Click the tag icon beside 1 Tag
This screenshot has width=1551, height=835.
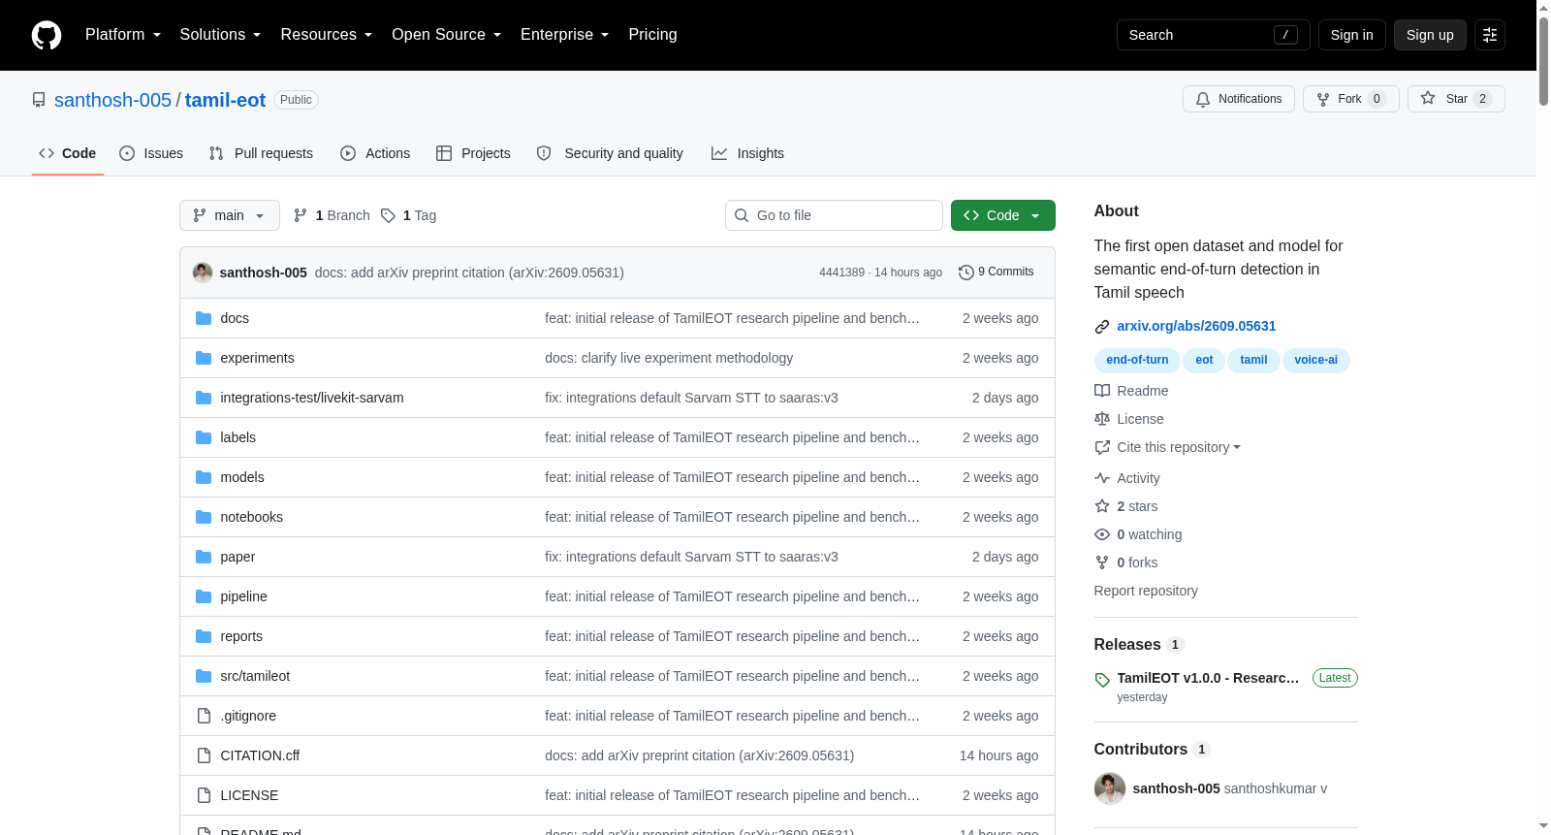point(388,215)
